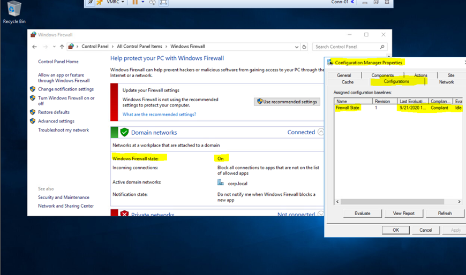The height and width of the screenshot is (275, 466).
Task: Sort by Compliance column header
Action: pyautogui.click(x=441, y=101)
